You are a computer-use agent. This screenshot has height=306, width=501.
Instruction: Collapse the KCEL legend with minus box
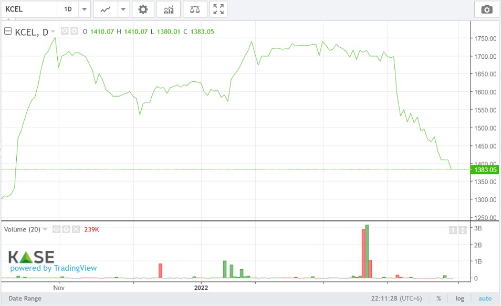pos(8,31)
